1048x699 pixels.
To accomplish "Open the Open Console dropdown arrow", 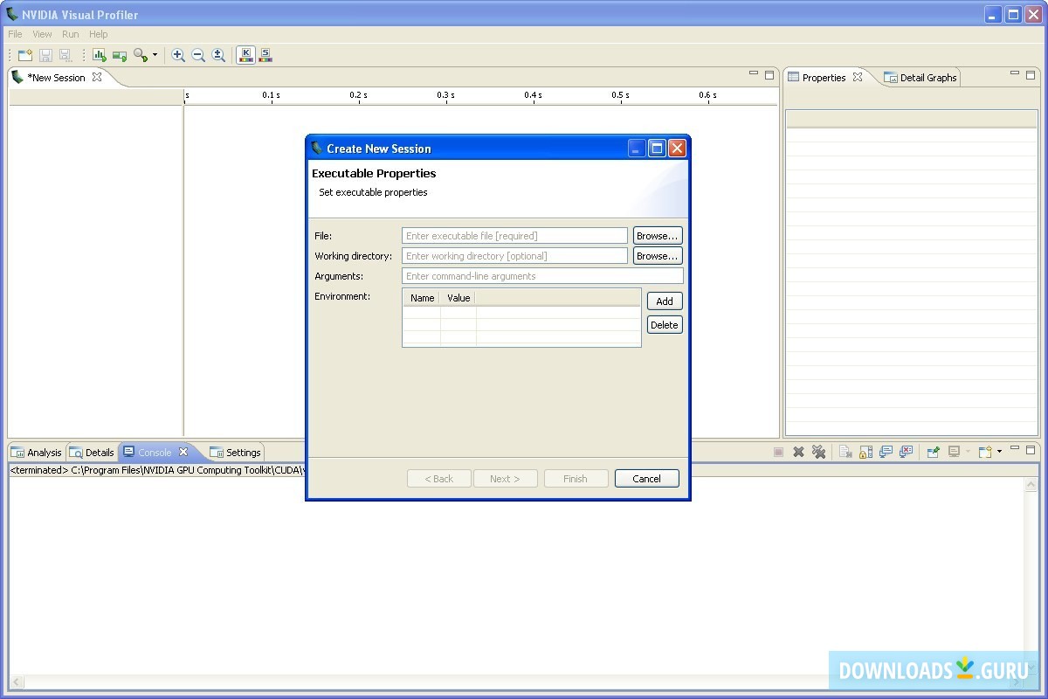I will (x=998, y=451).
